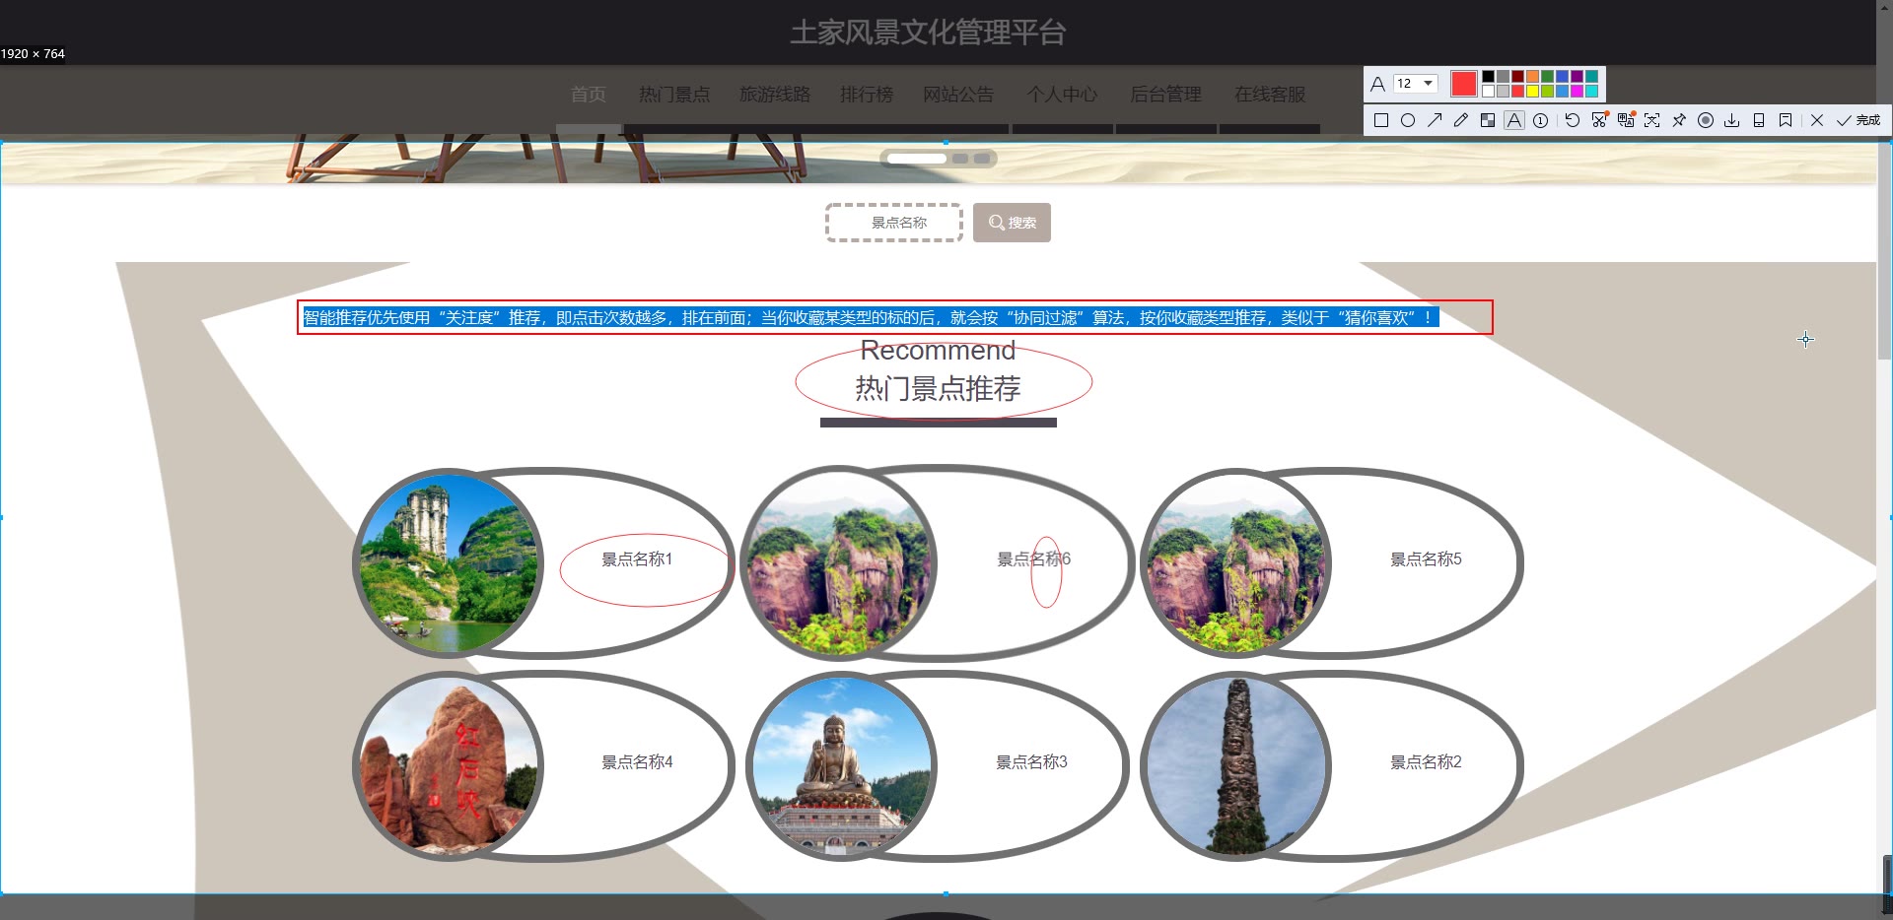
Task: Open the 热门景点 navigation tab
Action: 674,95
